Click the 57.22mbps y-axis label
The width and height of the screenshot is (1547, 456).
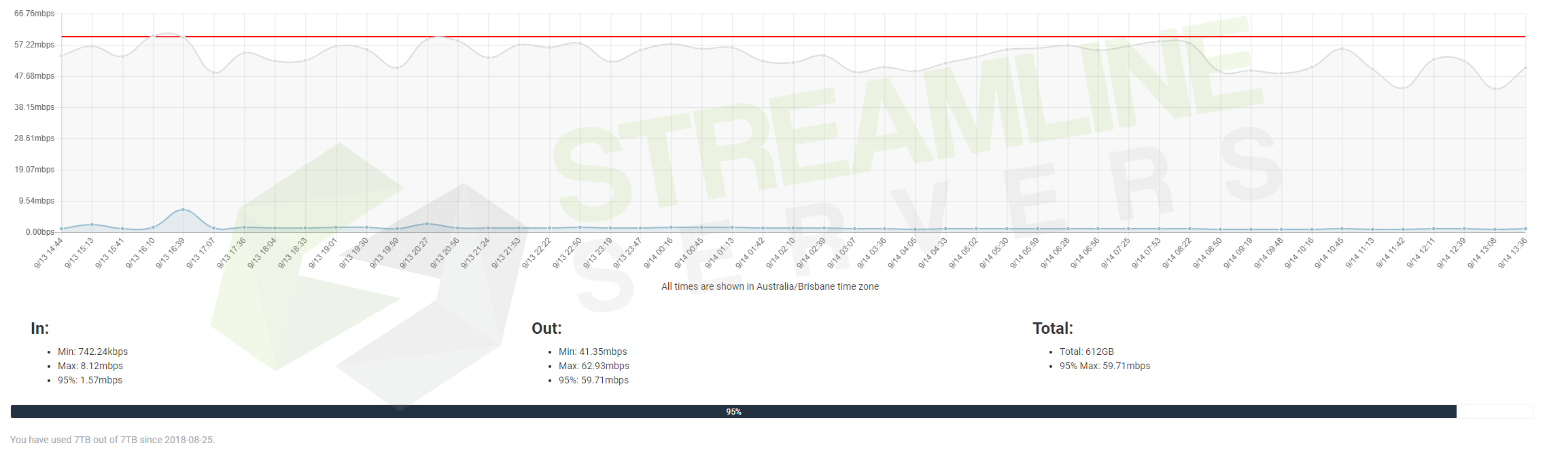pyautogui.click(x=34, y=45)
